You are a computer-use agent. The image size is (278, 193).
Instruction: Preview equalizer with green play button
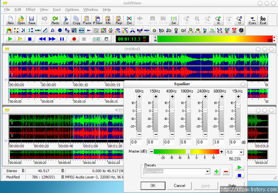coord(239,167)
